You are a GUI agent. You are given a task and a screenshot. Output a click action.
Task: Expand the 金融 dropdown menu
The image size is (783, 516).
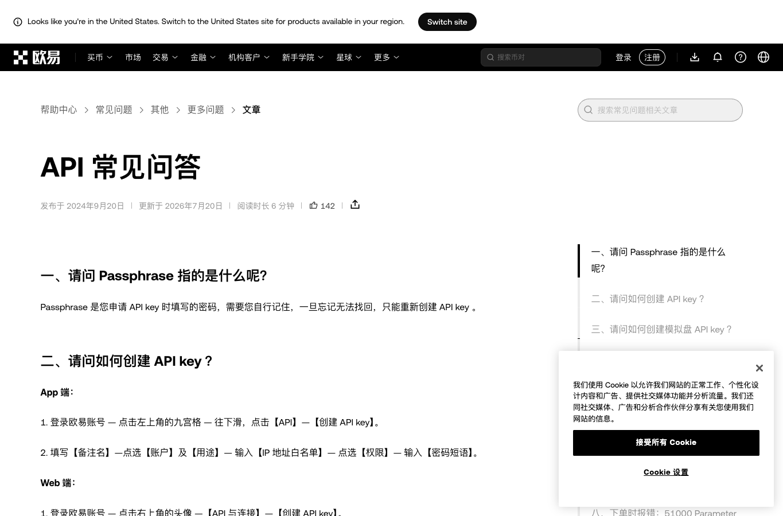pyautogui.click(x=203, y=57)
